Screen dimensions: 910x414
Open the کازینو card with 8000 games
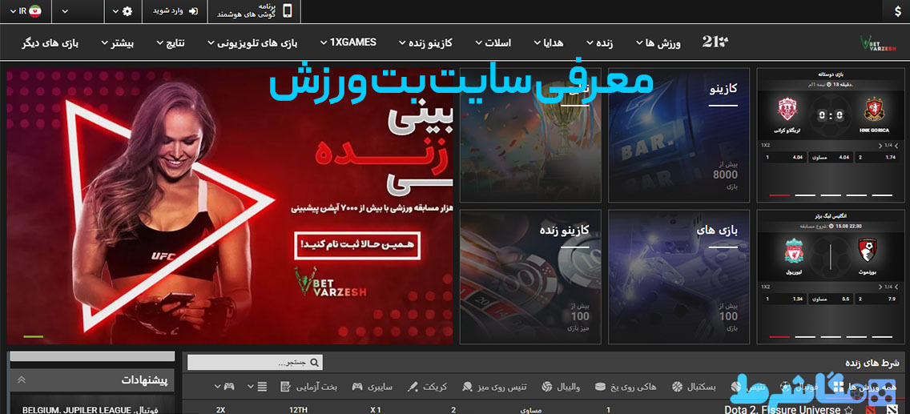pos(678,135)
